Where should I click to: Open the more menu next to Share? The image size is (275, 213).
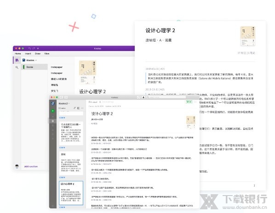(x=195, y=102)
